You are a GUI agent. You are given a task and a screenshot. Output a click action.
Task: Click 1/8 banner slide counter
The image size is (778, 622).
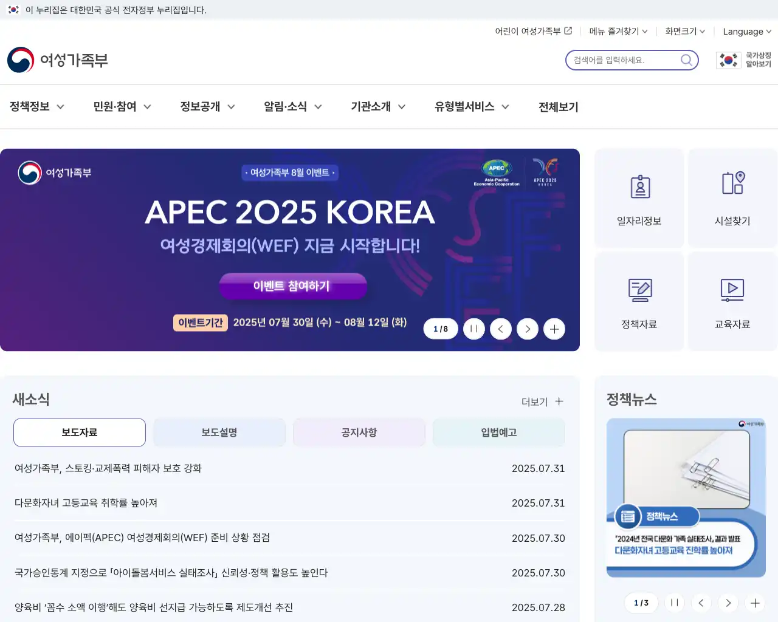(x=441, y=329)
